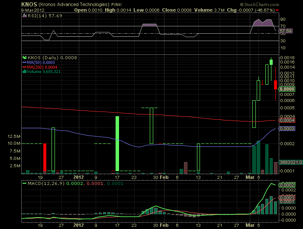303x229 pixels.
Task: Click the Mar label on price axis
Action: click(250, 177)
